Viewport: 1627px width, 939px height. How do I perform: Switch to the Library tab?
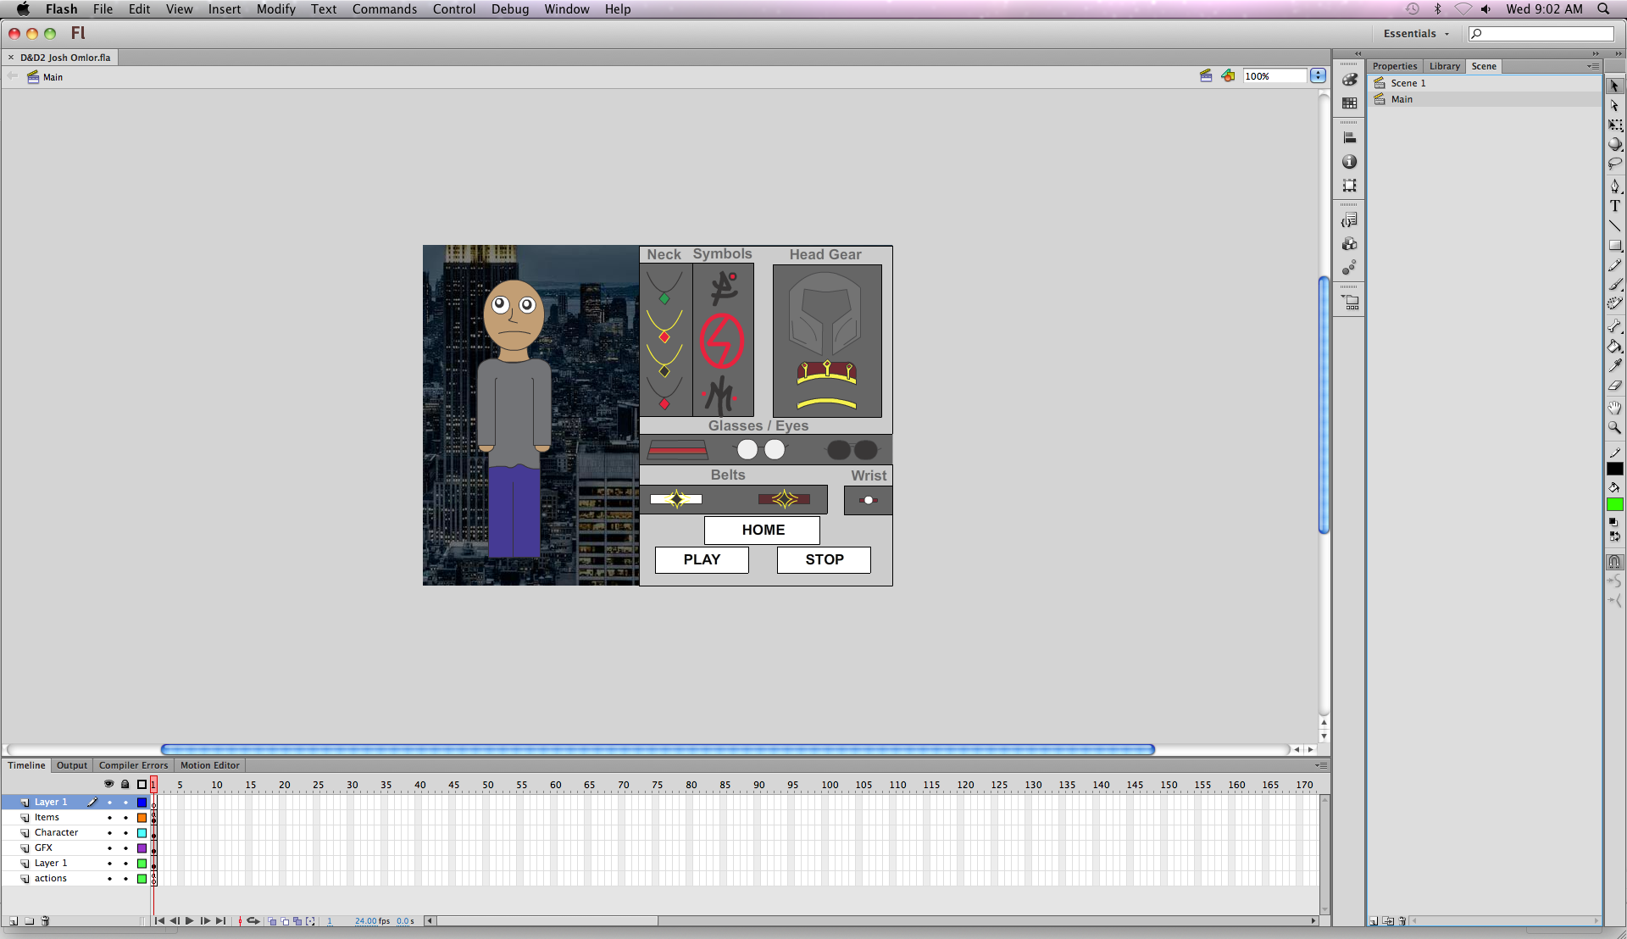(1444, 66)
